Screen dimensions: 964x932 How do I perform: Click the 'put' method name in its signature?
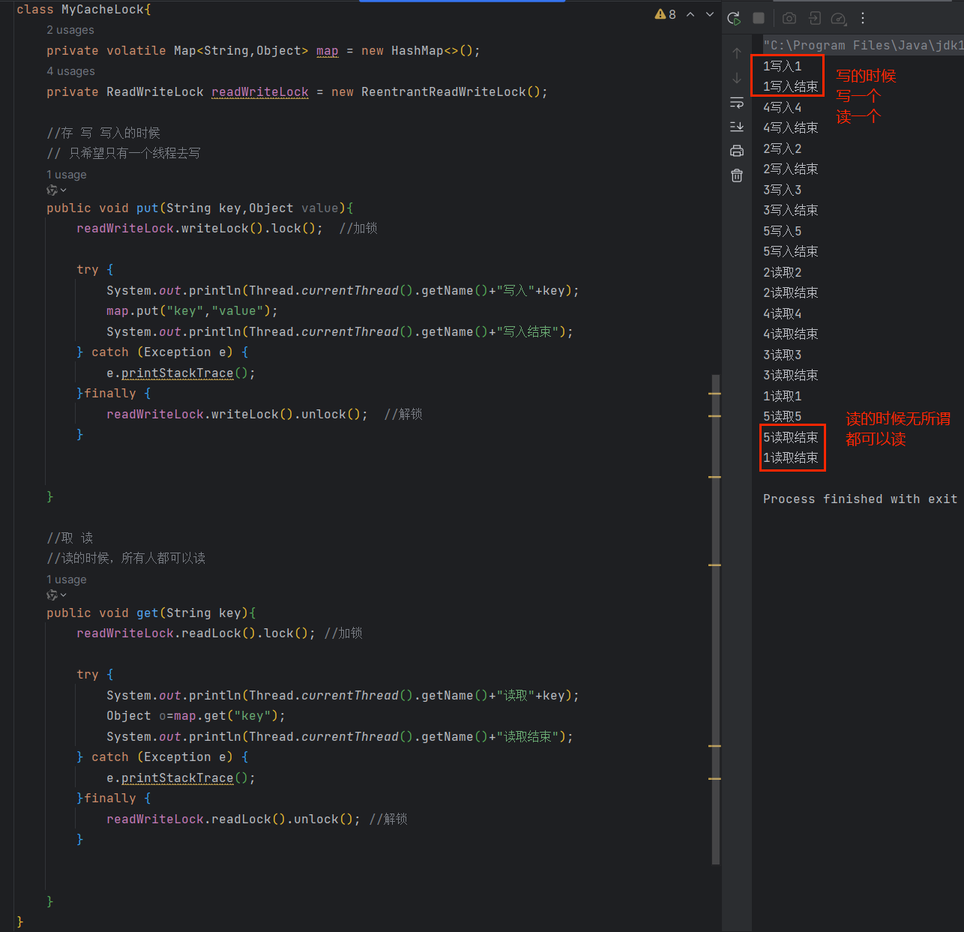[148, 208]
